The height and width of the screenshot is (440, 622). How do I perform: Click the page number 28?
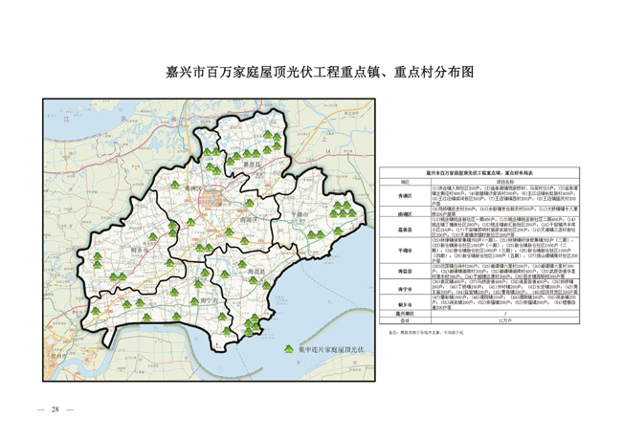[x=56, y=409]
